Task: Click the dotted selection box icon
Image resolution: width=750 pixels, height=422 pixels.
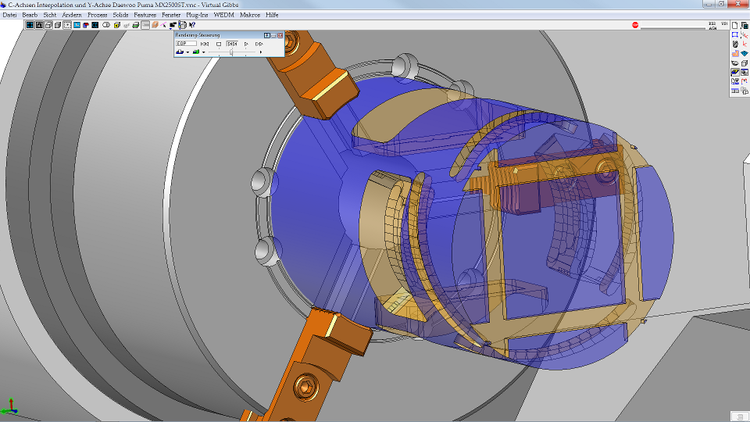Action: point(67,25)
